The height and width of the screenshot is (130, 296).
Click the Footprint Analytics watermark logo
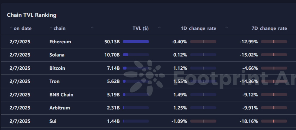pyautogui.click(x=147, y=76)
